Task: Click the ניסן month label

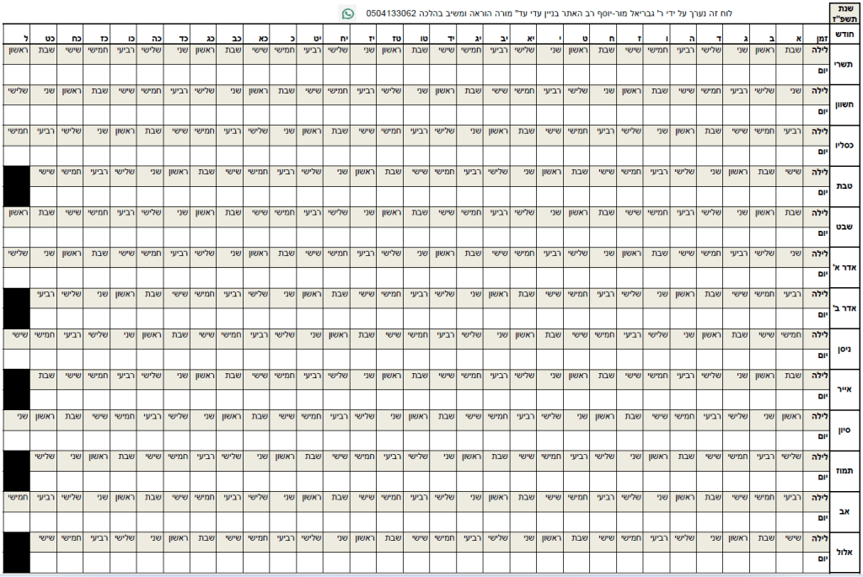Action: [846, 348]
